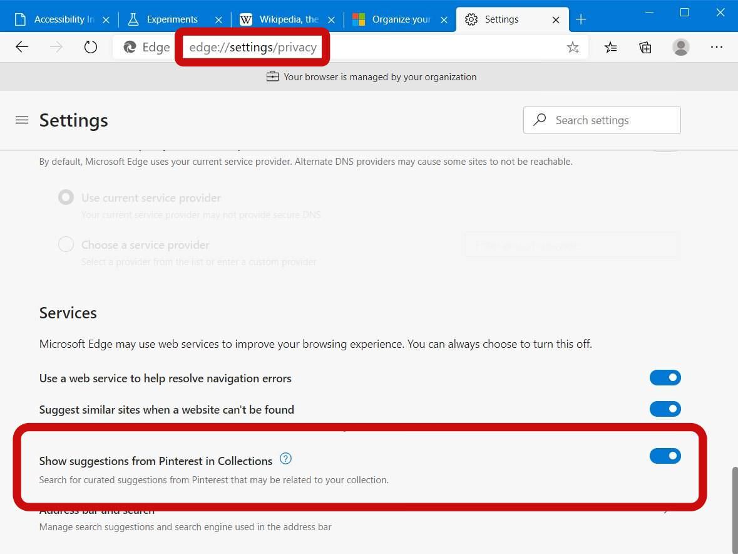Click Your browser is managed by your organization
This screenshot has height=554, width=738.
(x=380, y=77)
